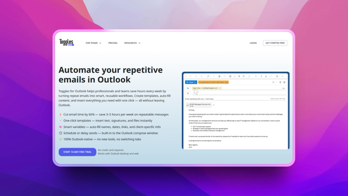Mark email as low importance
This screenshot has height=196, width=348.
point(266,76)
